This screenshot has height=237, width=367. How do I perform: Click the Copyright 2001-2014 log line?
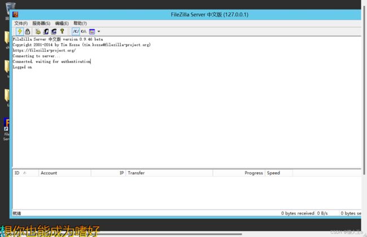[82, 45]
